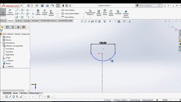
Task: Click the Exit Sketch button
Action: (x=3, y=12)
